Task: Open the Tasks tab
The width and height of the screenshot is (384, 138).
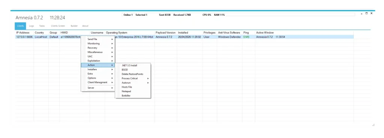Action: click(x=42, y=26)
